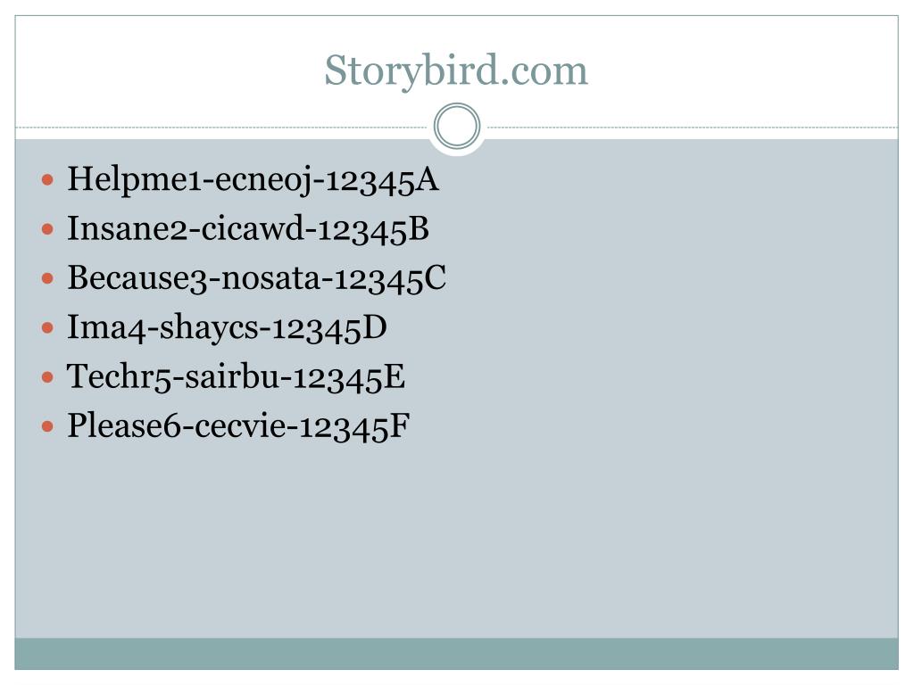The image size is (914, 685).
Task: Select the Because3-nosata-12345C text line
Action: coord(256,278)
